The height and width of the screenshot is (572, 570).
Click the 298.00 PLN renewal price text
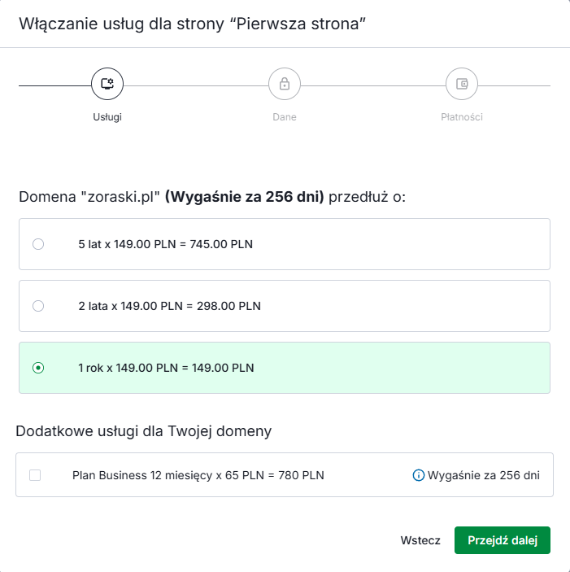[228, 306]
